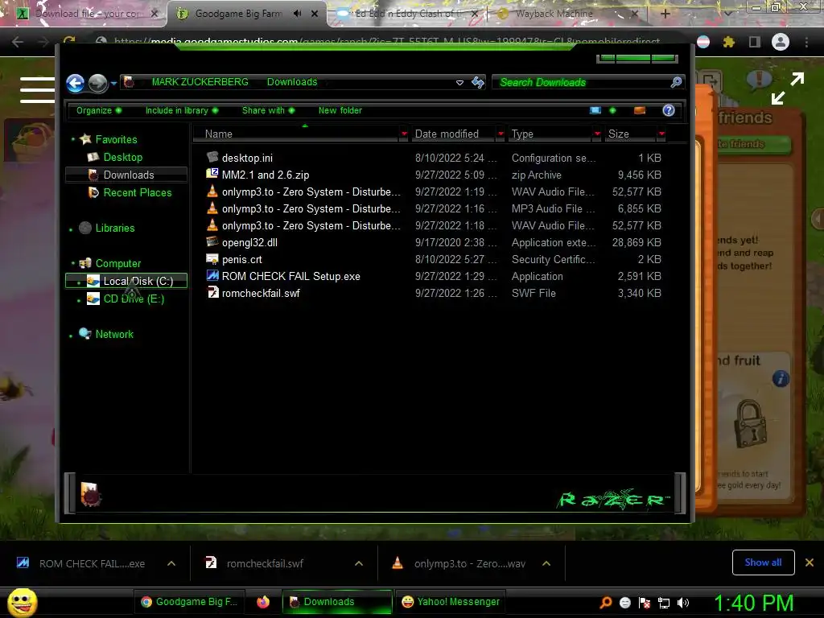Select Desktop under Favorites
Image resolution: width=824 pixels, height=618 pixels.
(x=122, y=157)
